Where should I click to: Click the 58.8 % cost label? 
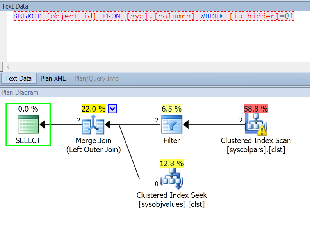point(256,109)
